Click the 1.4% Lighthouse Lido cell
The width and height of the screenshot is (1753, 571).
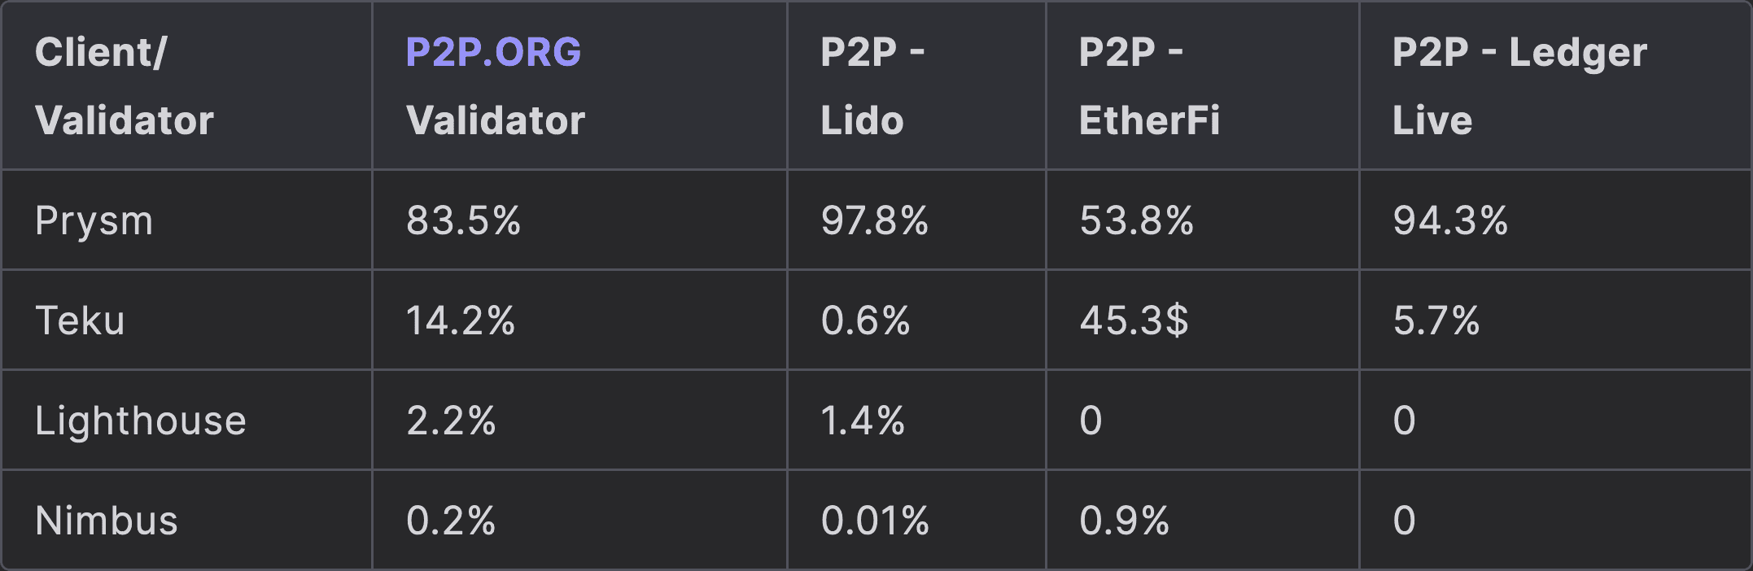pyautogui.click(x=863, y=421)
